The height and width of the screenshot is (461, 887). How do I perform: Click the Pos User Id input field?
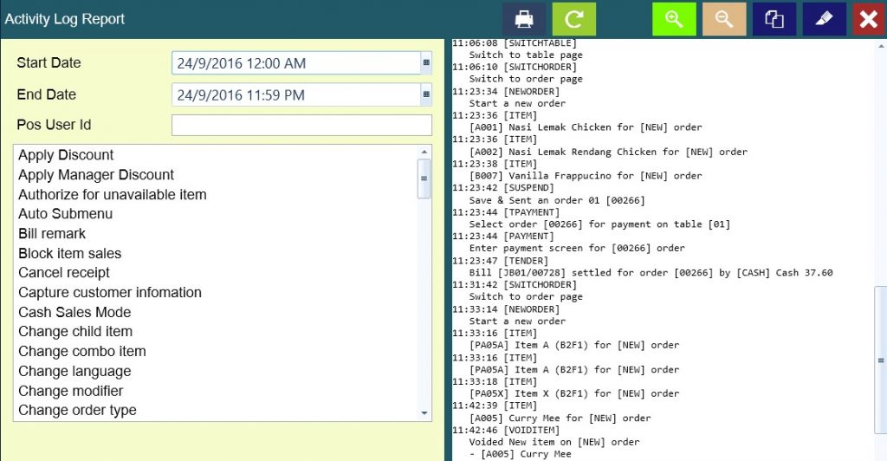301,126
